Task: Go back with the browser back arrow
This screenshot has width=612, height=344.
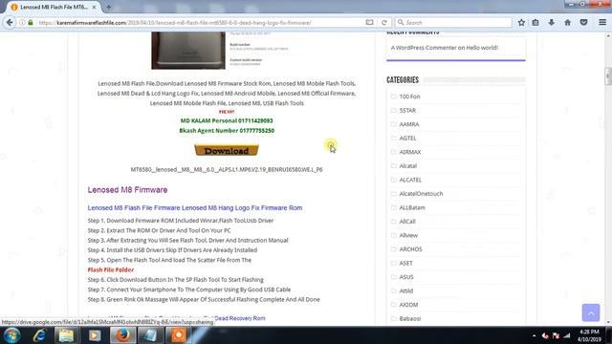Action: pyautogui.click(x=10, y=23)
